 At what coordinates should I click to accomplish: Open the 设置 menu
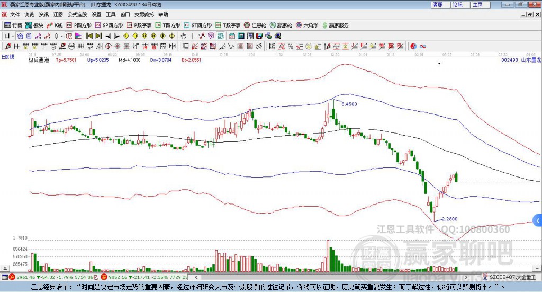[x=96, y=14]
